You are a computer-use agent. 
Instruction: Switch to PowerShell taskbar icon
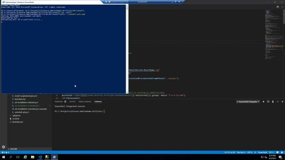(54, 157)
